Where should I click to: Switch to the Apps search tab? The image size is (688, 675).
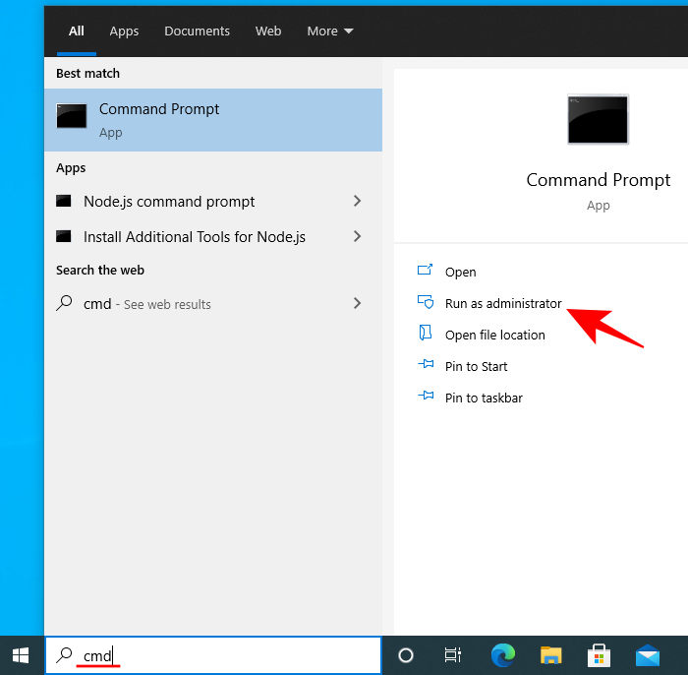pos(124,31)
